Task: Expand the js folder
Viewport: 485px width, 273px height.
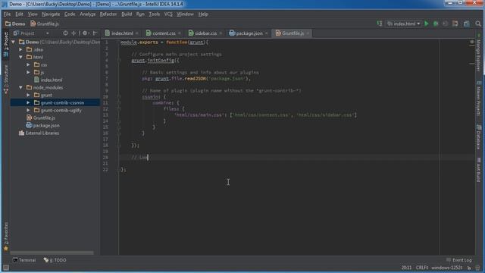Action: click(x=28, y=72)
